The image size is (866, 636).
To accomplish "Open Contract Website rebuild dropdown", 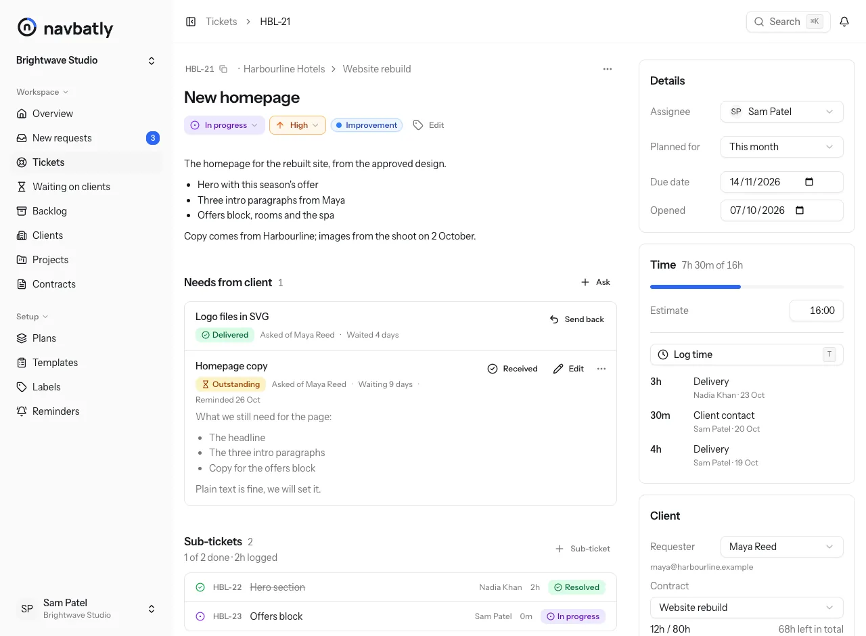I will click(747, 608).
